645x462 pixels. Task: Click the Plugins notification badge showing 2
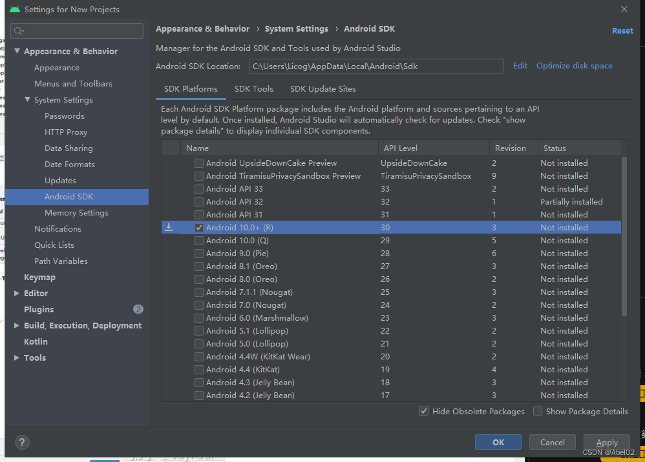[x=138, y=309]
